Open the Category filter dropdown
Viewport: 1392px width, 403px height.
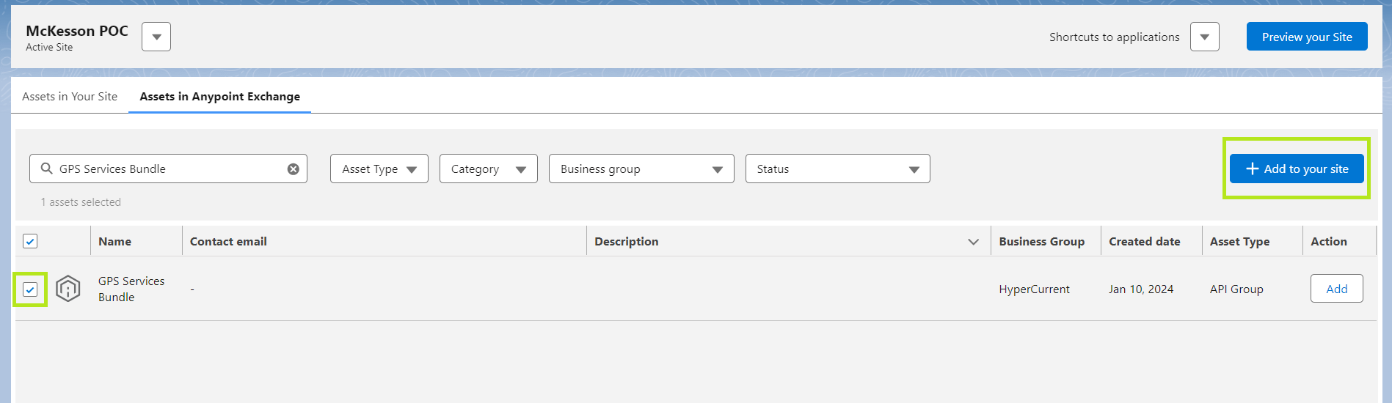tap(488, 169)
